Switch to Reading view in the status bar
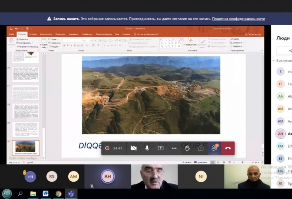Image resolution: width=292 pixels, height=199 pixels. tap(224, 162)
